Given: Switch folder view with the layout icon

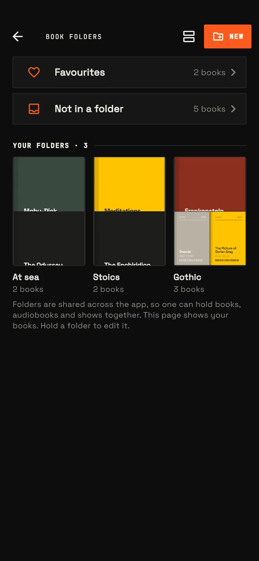Looking at the screenshot, I should [189, 37].
